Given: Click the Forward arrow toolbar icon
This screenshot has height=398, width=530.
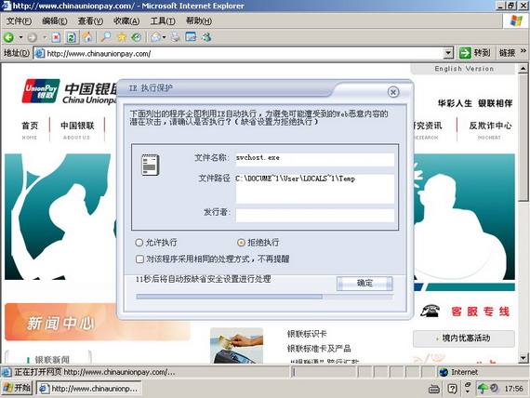Looking at the screenshot, I should click(x=33, y=37).
